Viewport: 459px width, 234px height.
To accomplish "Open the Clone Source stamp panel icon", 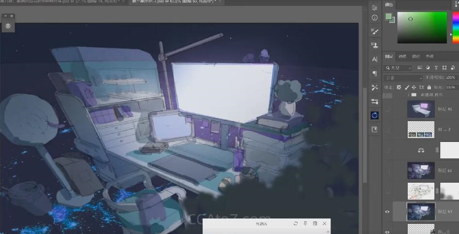I will [374, 46].
